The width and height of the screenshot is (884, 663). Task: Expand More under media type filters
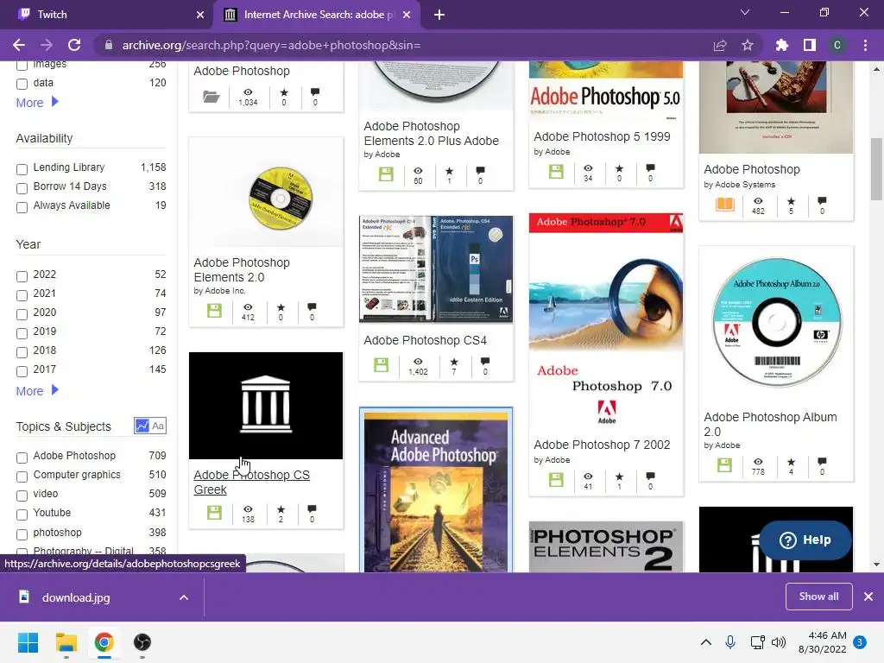[37, 103]
